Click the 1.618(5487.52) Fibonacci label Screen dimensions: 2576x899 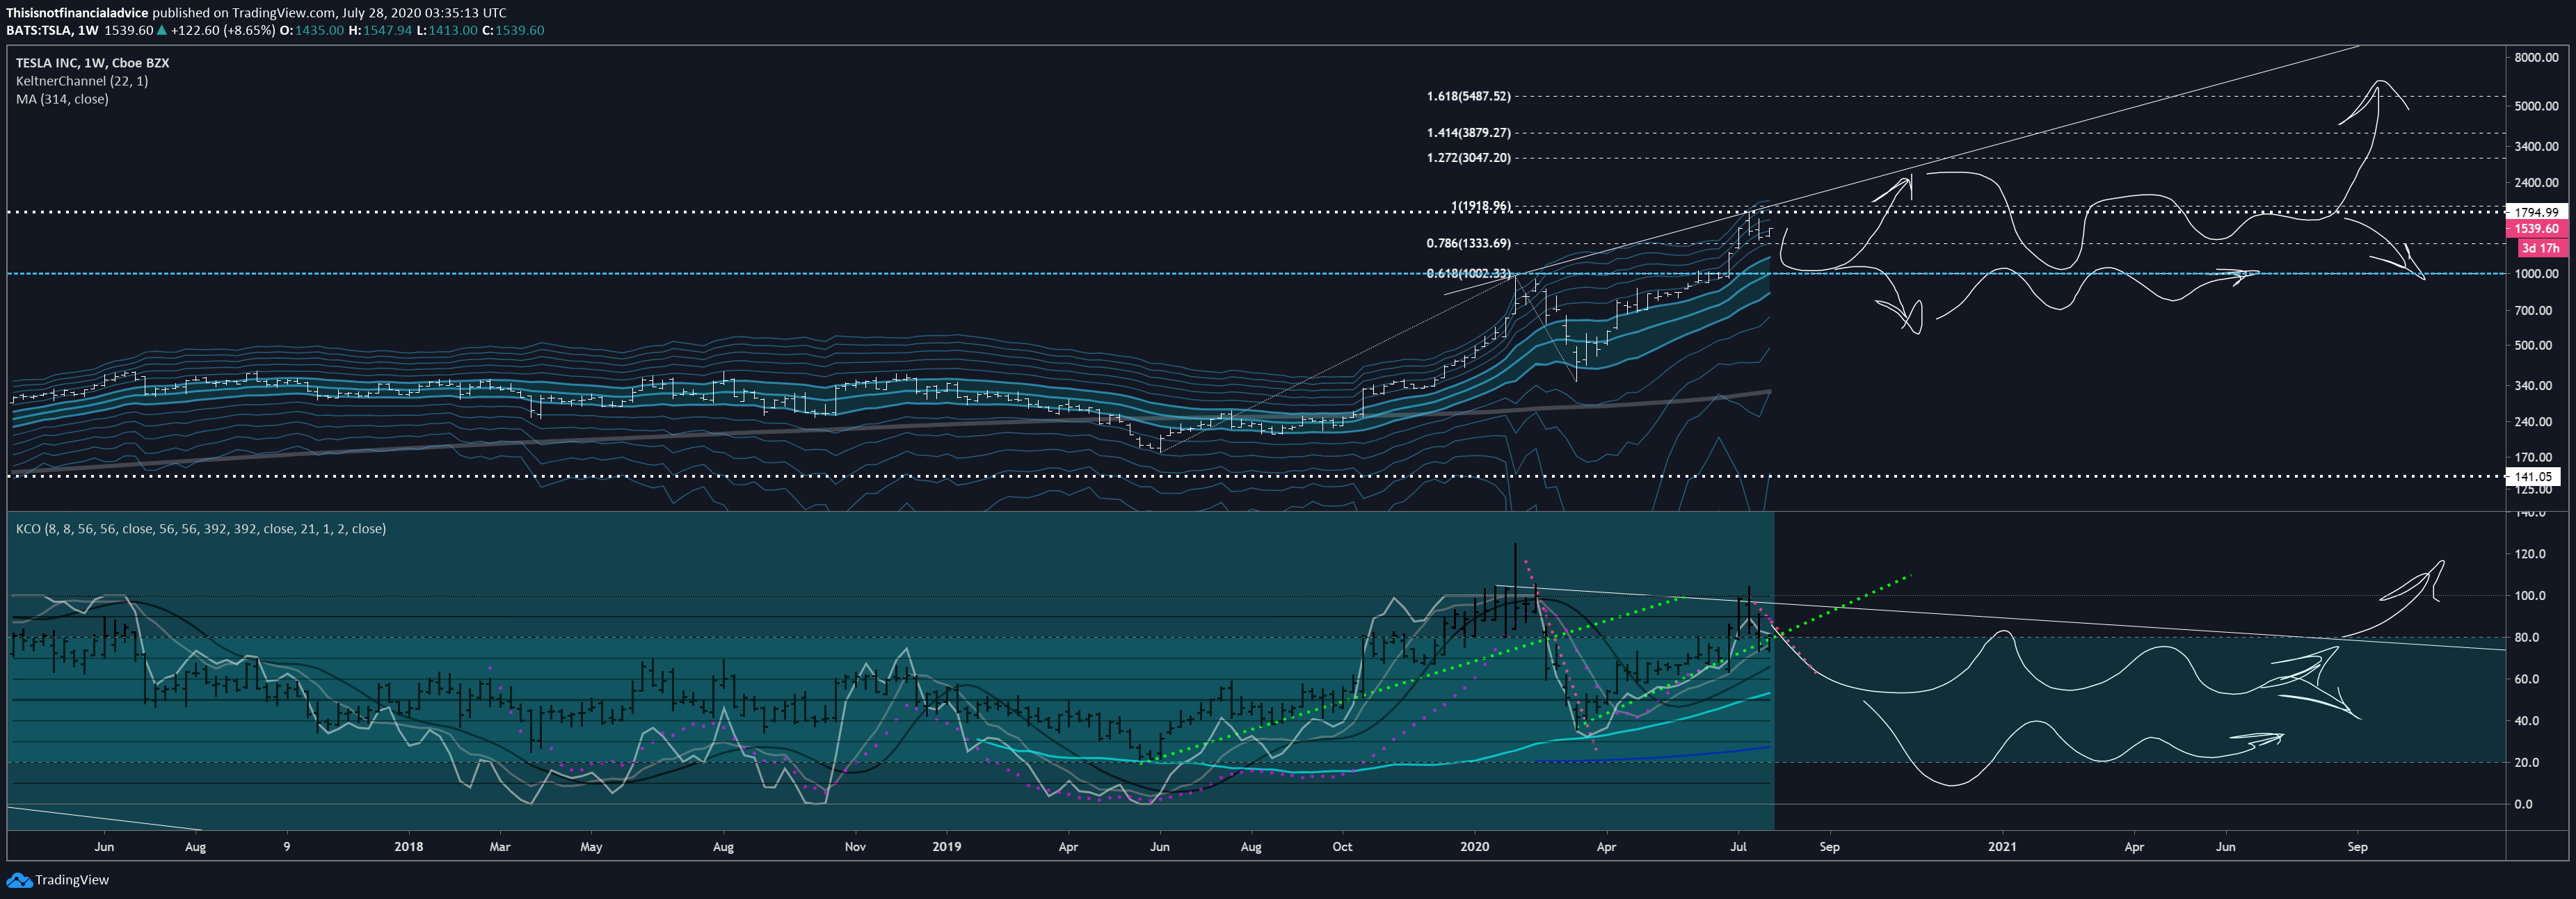pyautogui.click(x=1468, y=96)
